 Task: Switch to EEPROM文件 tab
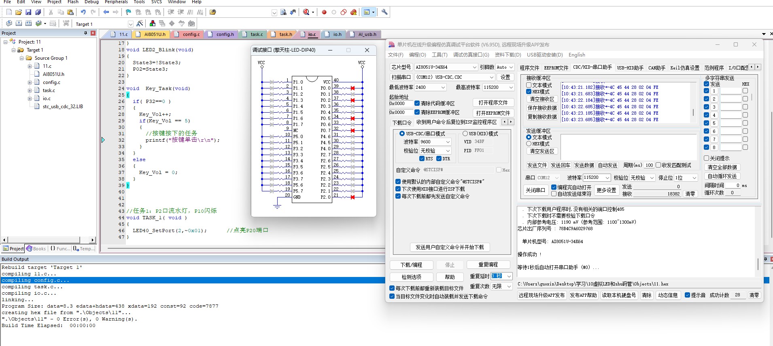[556, 68]
